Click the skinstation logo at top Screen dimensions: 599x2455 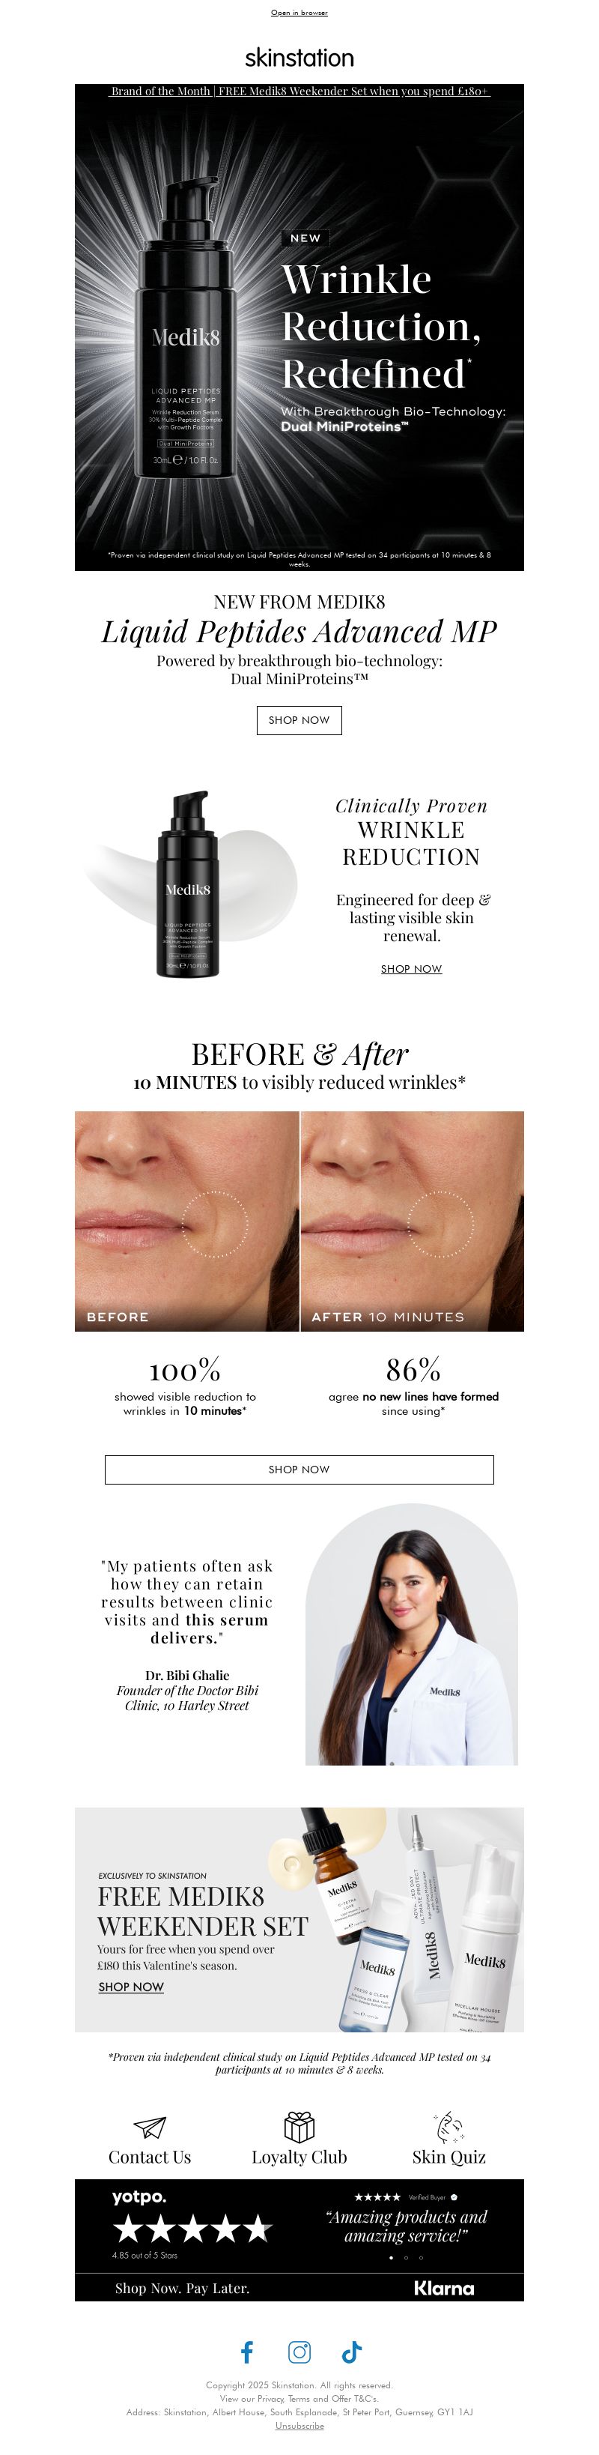point(299,57)
